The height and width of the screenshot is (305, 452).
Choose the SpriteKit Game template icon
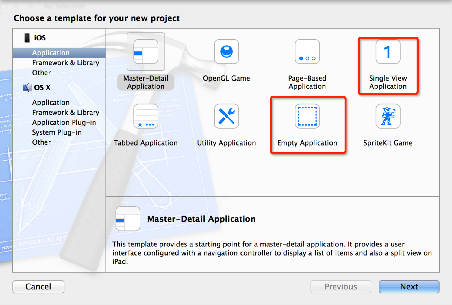pyautogui.click(x=388, y=116)
